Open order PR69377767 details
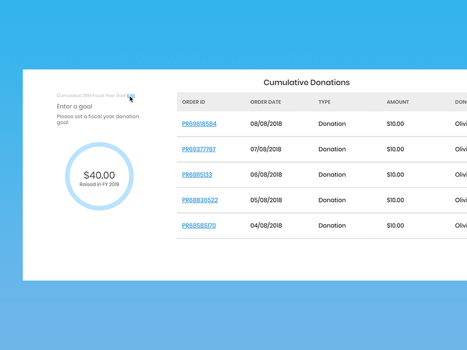The image size is (467, 350). click(x=198, y=149)
